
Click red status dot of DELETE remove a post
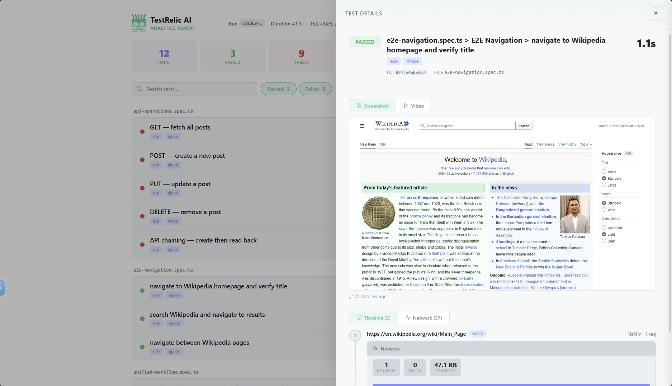142,216
